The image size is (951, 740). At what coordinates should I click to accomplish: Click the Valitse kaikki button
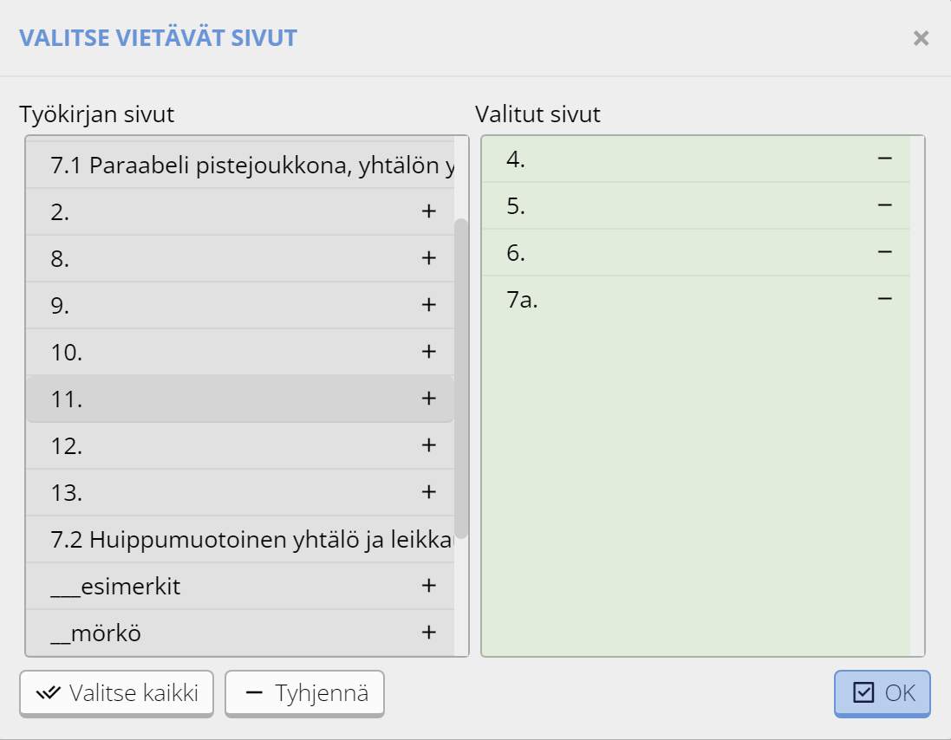pos(116,693)
